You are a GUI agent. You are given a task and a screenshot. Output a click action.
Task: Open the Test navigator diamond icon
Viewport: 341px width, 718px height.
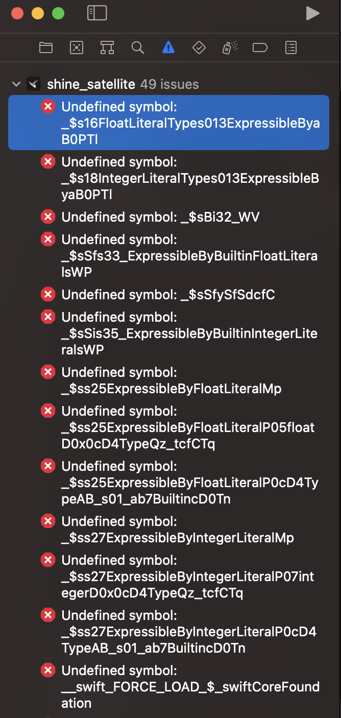[x=199, y=48]
